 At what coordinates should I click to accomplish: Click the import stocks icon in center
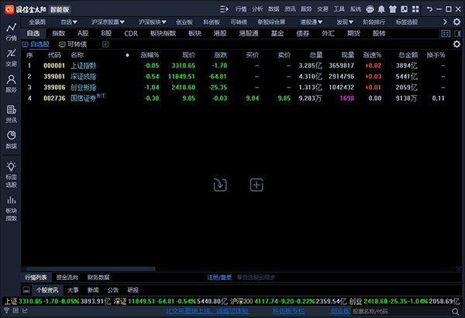[x=220, y=185]
